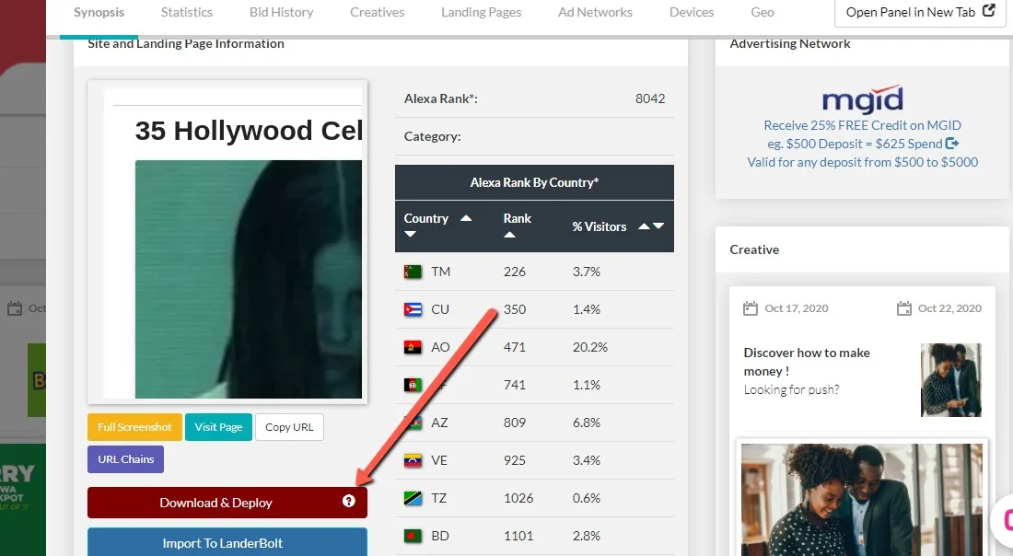Sort by Rank using its arrow
This screenshot has width=1013, height=556.
pyautogui.click(x=510, y=235)
